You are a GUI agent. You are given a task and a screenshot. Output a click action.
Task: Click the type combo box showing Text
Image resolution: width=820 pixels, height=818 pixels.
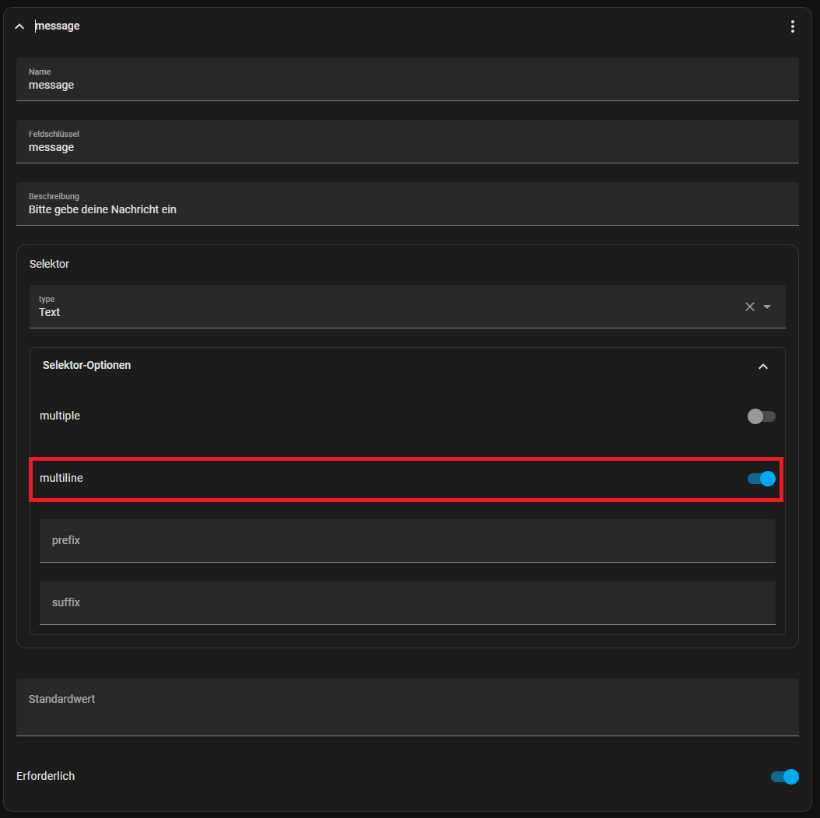[x=381, y=307]
